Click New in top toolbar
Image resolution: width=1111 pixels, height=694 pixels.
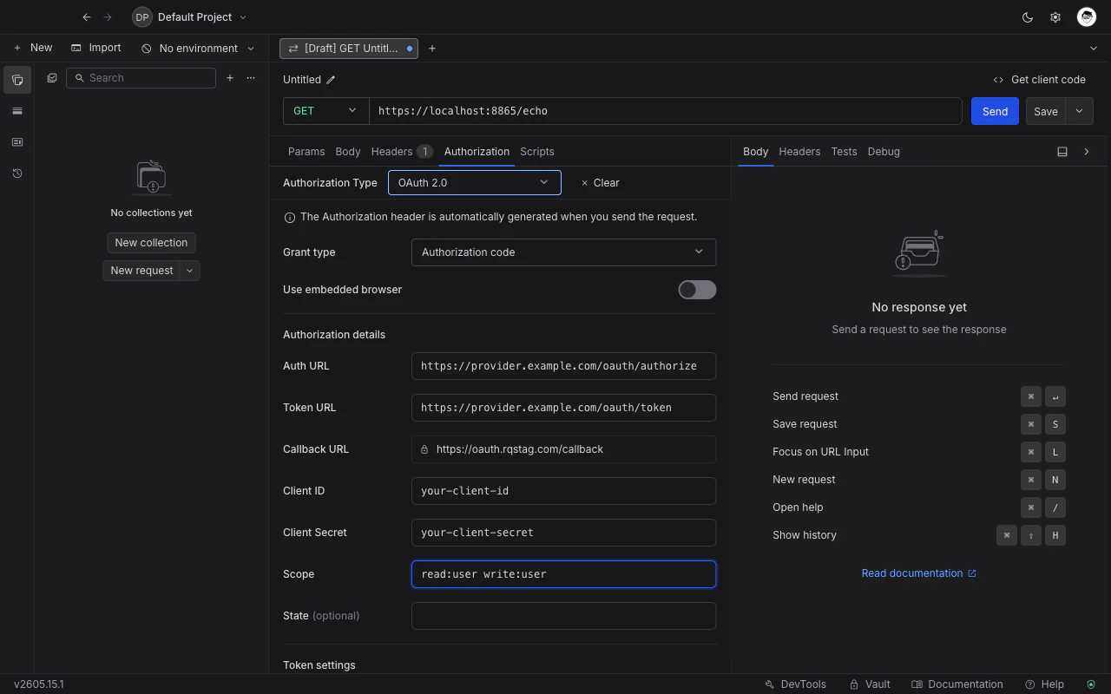click(32, 49)
